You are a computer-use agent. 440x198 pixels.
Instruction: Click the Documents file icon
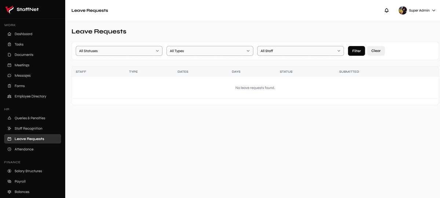(10, 55)
